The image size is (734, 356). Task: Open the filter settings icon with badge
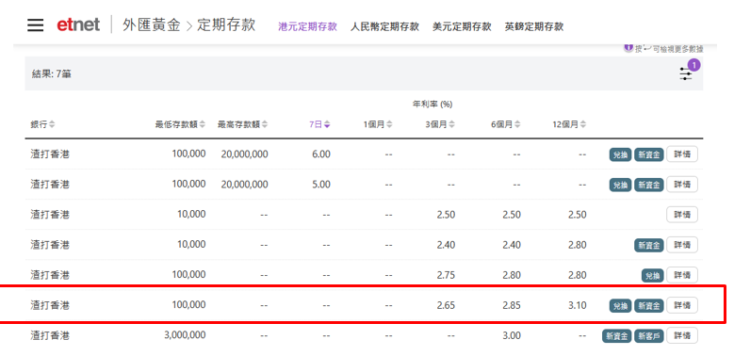(686, 73)
